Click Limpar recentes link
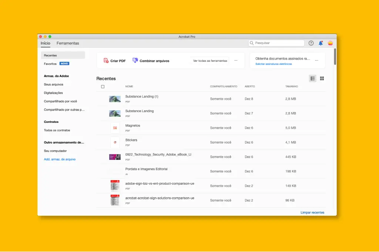Image resolution: width=379 pixels, height=252 pixels. point(312,213)
